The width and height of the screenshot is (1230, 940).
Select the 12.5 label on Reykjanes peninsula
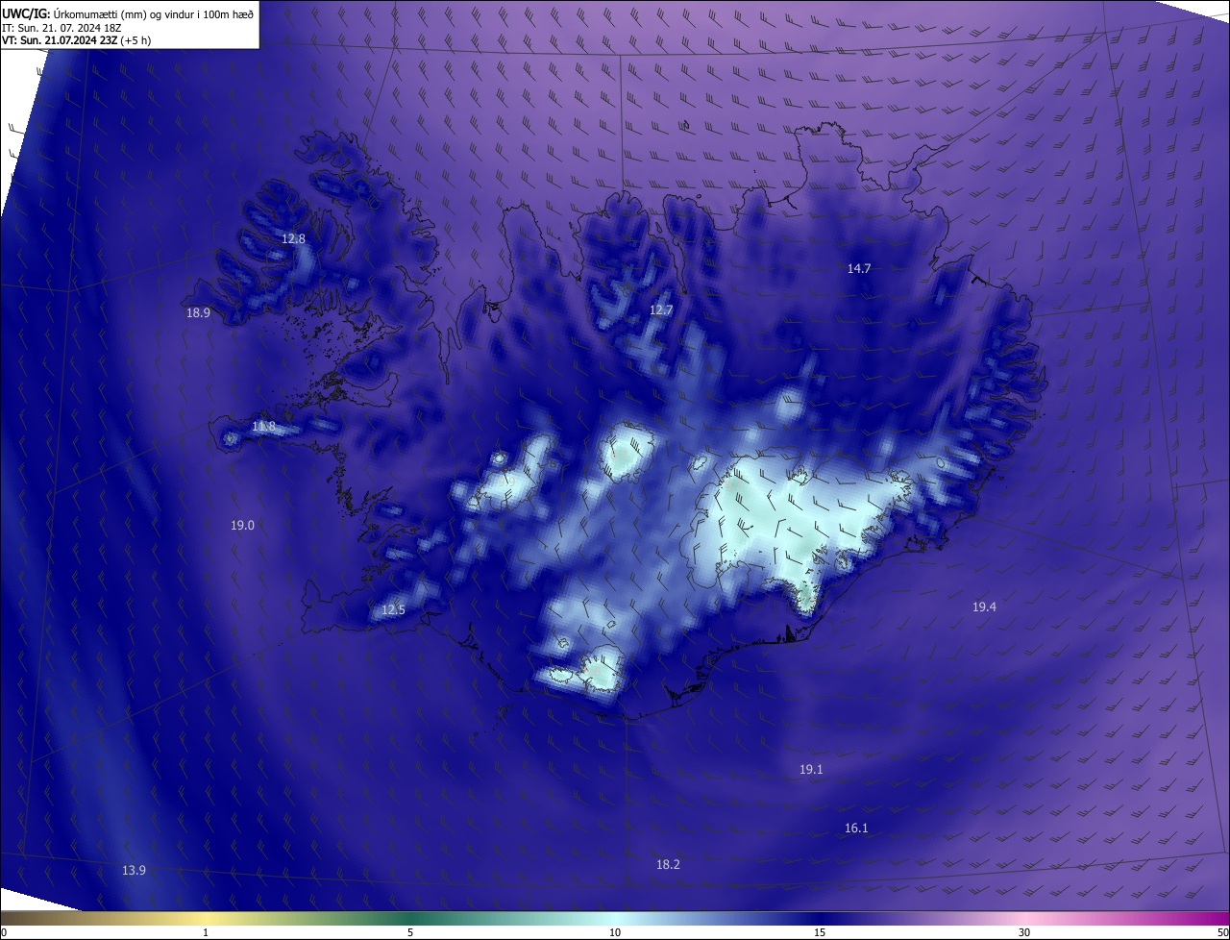pyautogui.click(x=394, y=609)
